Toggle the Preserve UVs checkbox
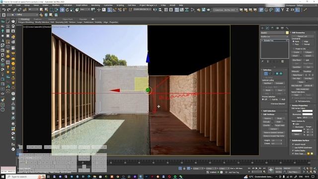The height and width of the screenshot is (179, 318). 294,49
